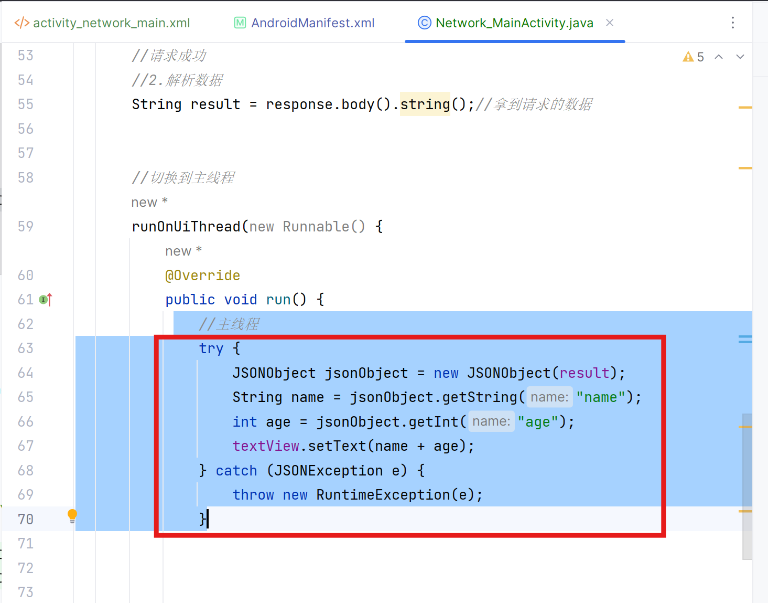This screenshot has width=768, height=603.
Task: Click the Java class icon on Network_MainActivity.java tab
Action: pos(424,23)
